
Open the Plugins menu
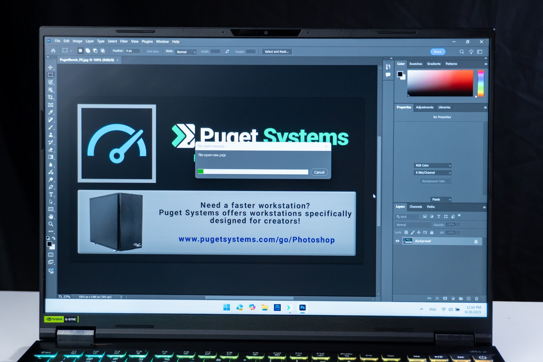click(147, 41)
